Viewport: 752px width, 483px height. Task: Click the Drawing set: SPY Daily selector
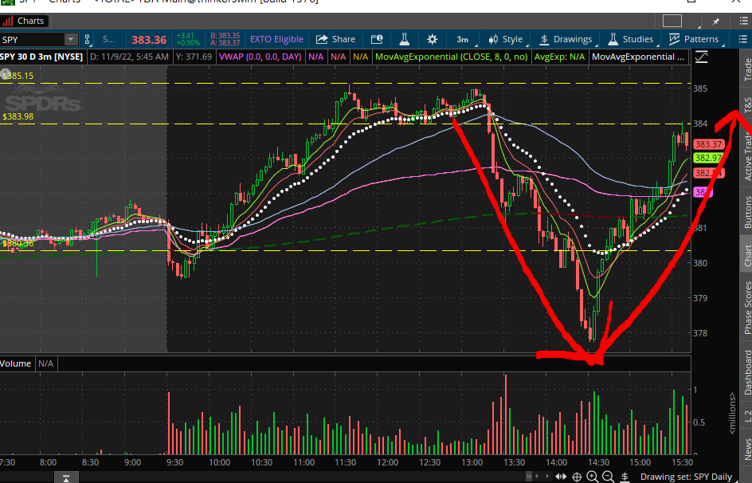click(687, 477)
